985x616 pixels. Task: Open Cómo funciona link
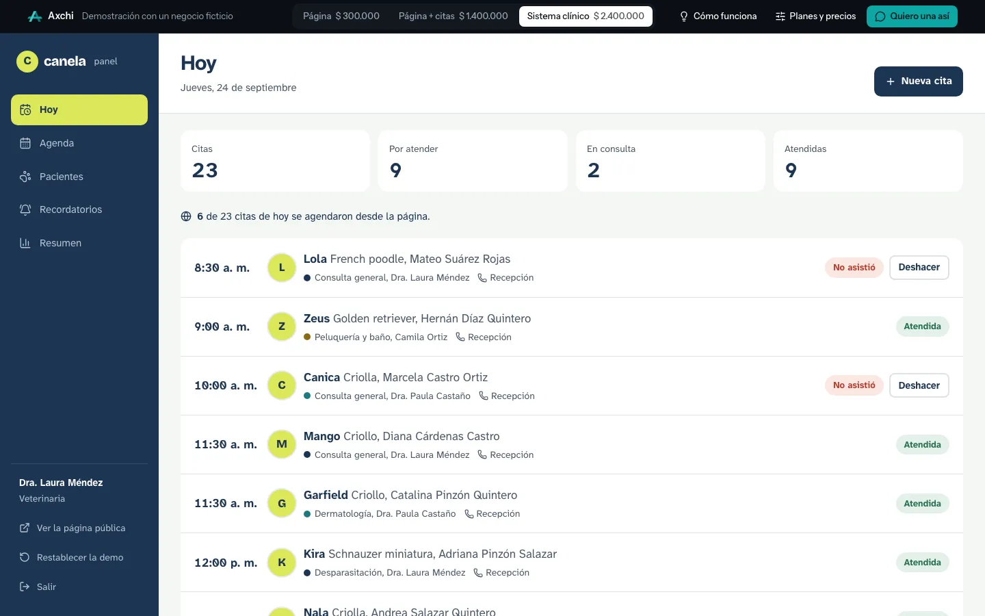click(x=718, y=16)
